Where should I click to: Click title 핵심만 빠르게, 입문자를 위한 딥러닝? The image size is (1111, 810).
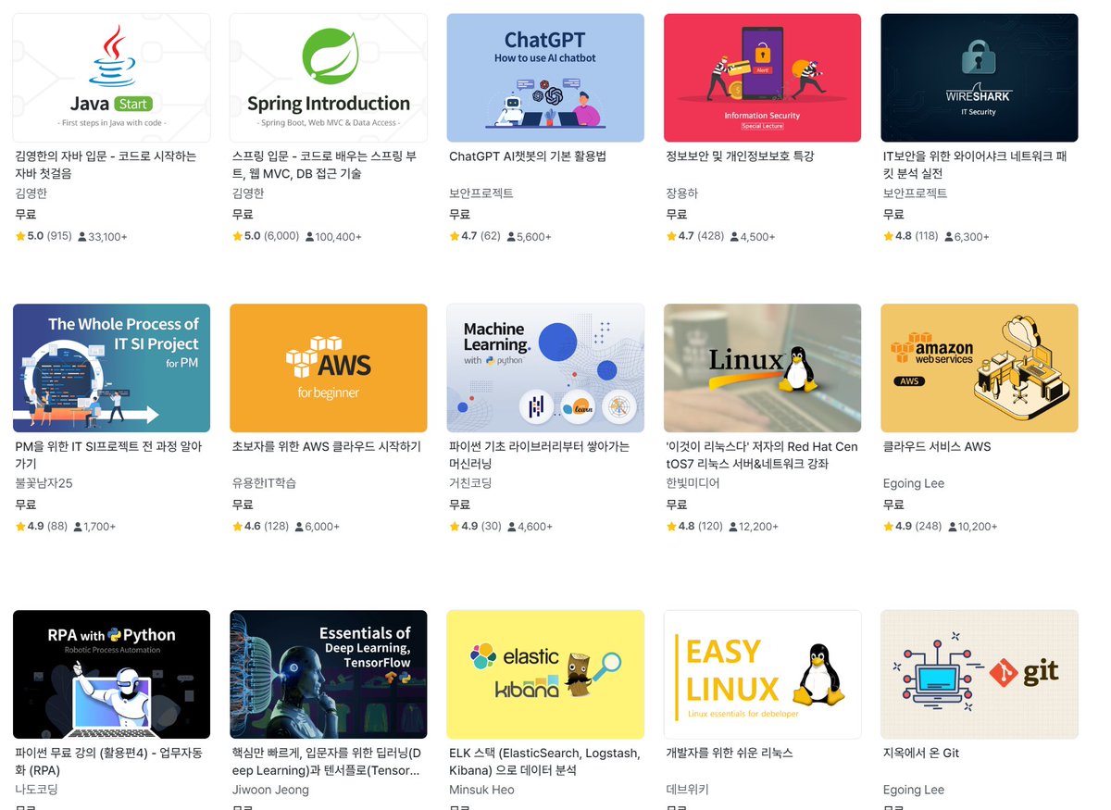(327, 761)
